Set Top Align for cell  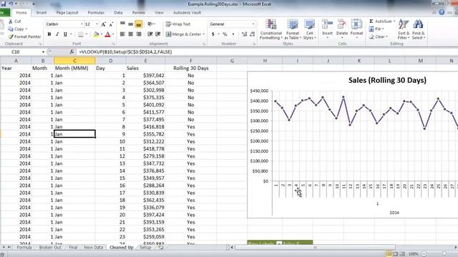(x=122, y=24)
